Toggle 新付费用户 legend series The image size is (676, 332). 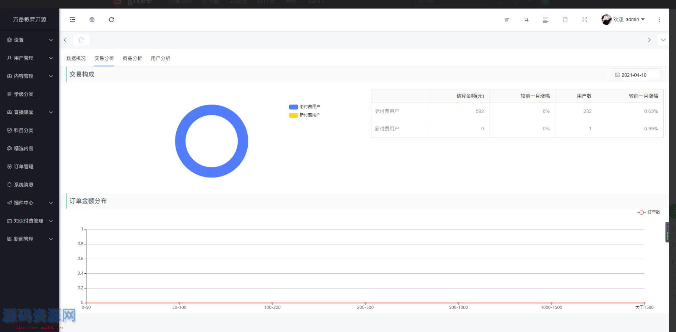pyautogui.click(x=305, y=115)
